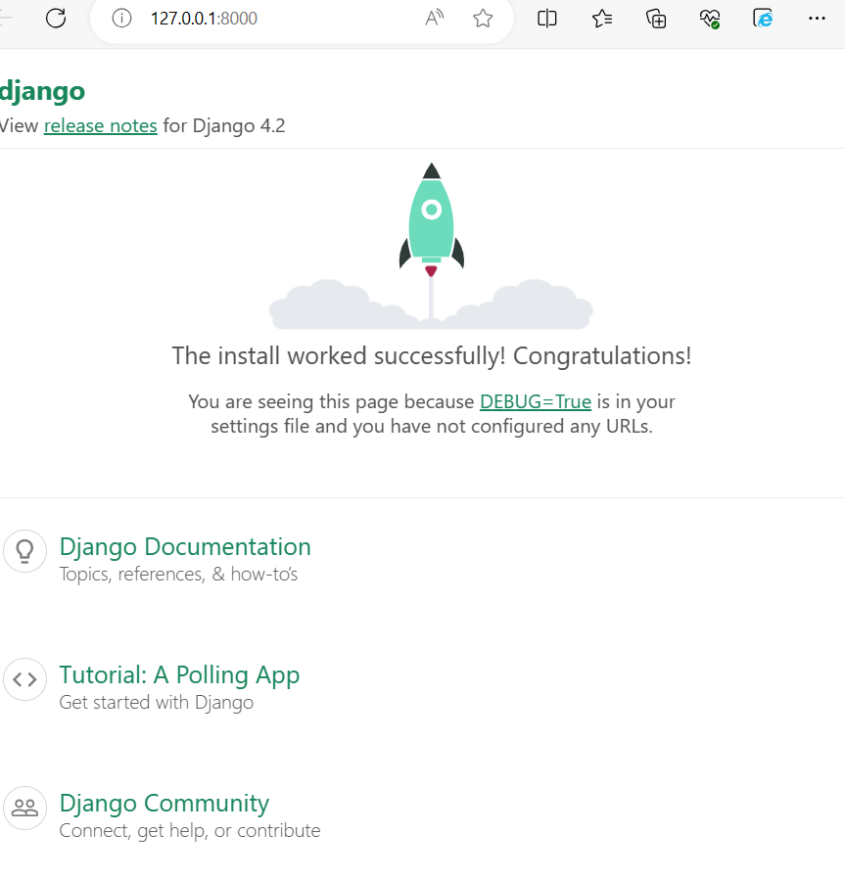Click 'The install worked successfully! Congratulations!' heading
Image resolution: width=845 pixels, height=880 pixels.
coord(431,355)
